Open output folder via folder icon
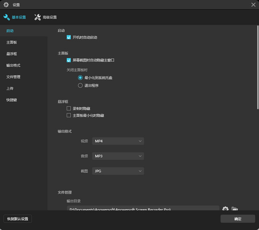The image size is (259, 230). point(234,209)
